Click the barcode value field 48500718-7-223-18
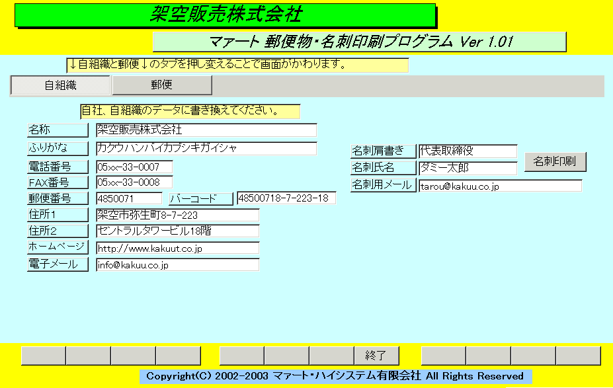 click(286, 198)
